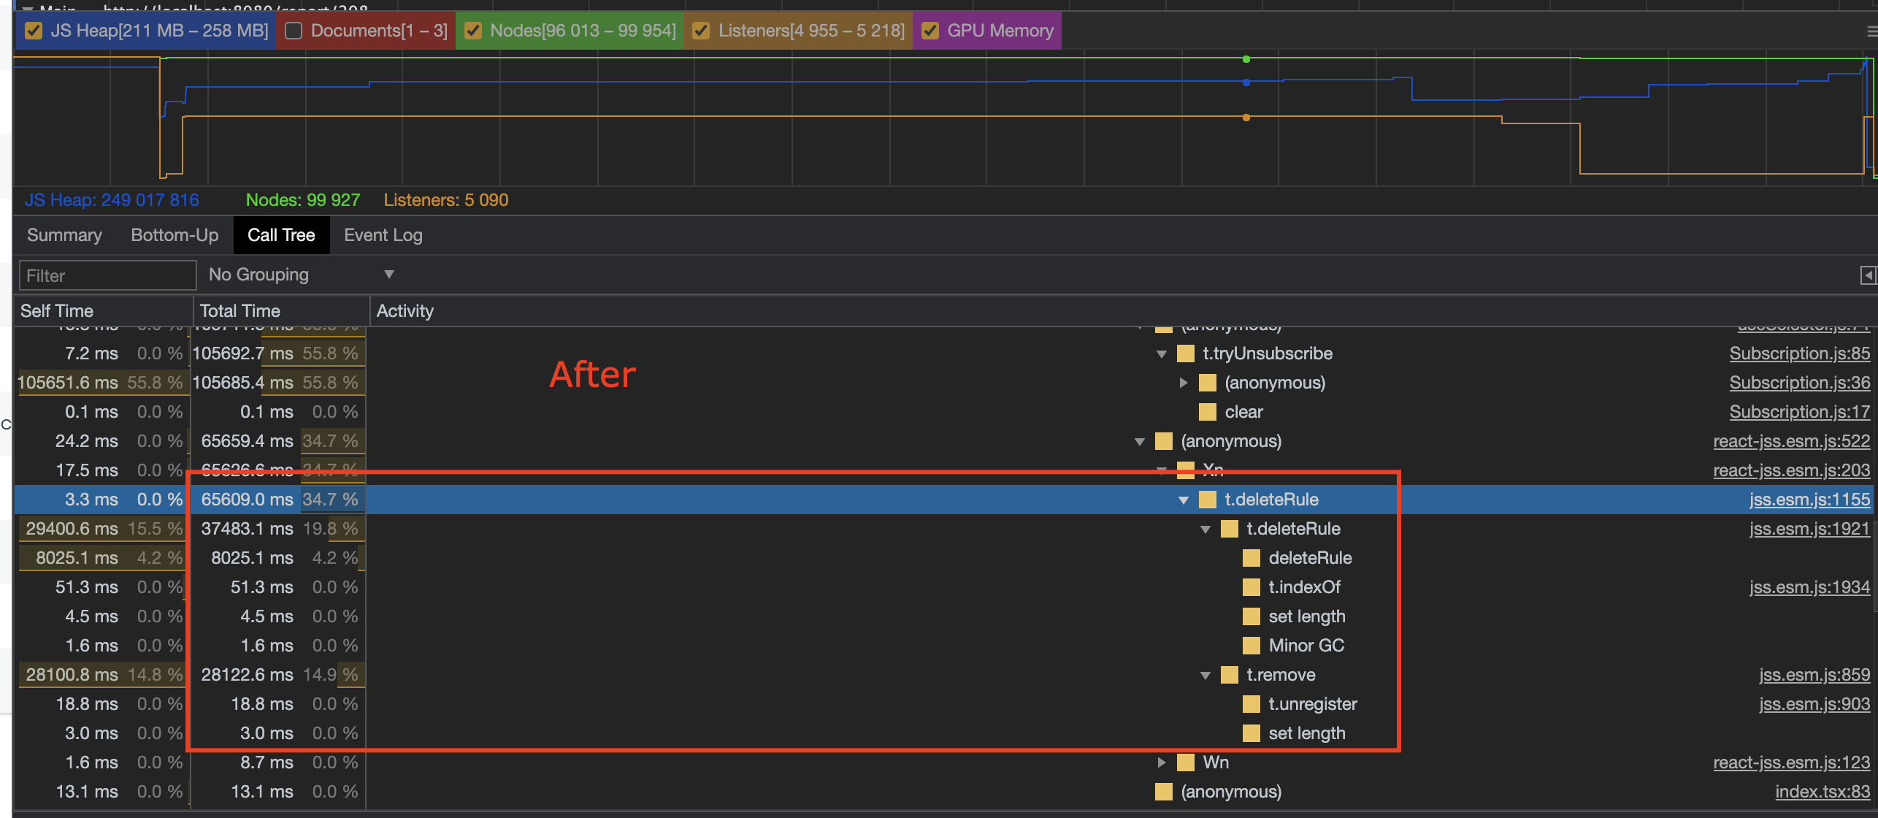This screenshot has height=818, width=1878.
Task: Click the function icon next to deleteRule
Action: 1251,558
